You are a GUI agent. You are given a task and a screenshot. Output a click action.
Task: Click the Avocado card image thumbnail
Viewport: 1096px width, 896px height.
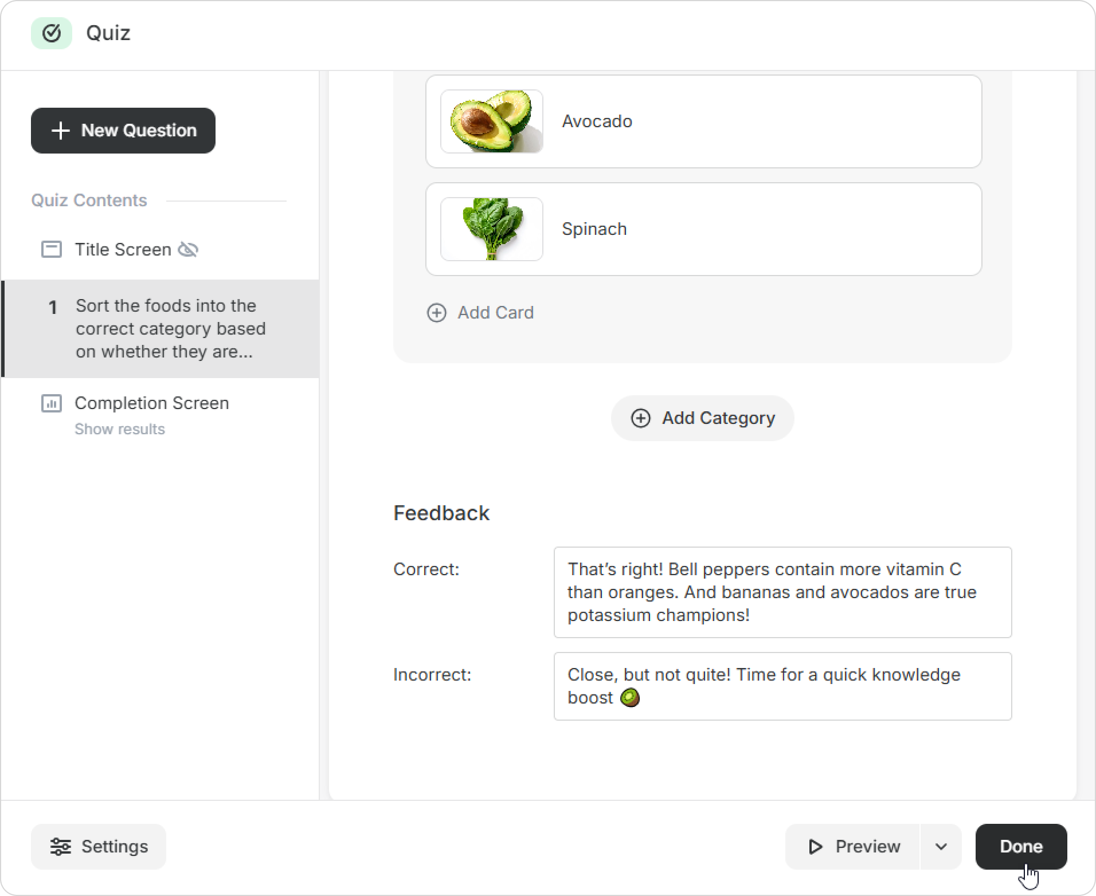tap(492, 121)
